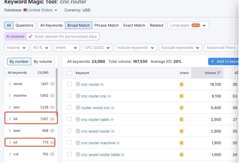Click the domain input for personalized data
The image size is (239, 163).
pyautogui.click(x=65, y=36)
